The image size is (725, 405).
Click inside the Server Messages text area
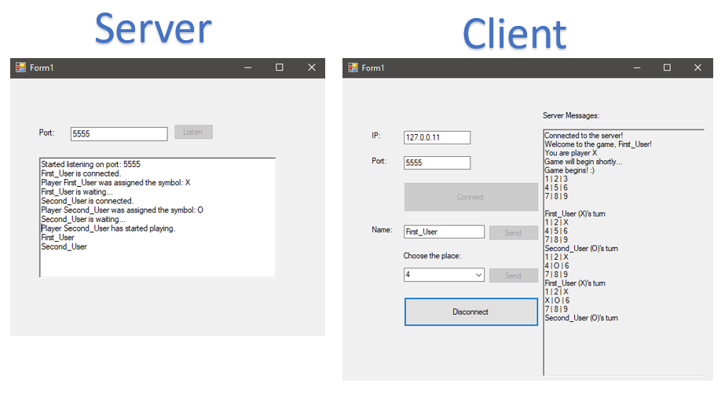623,345
